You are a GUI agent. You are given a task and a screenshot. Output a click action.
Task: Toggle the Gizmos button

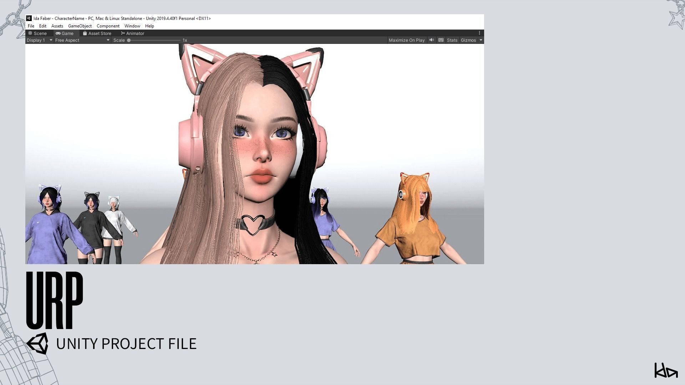point(468,40)
